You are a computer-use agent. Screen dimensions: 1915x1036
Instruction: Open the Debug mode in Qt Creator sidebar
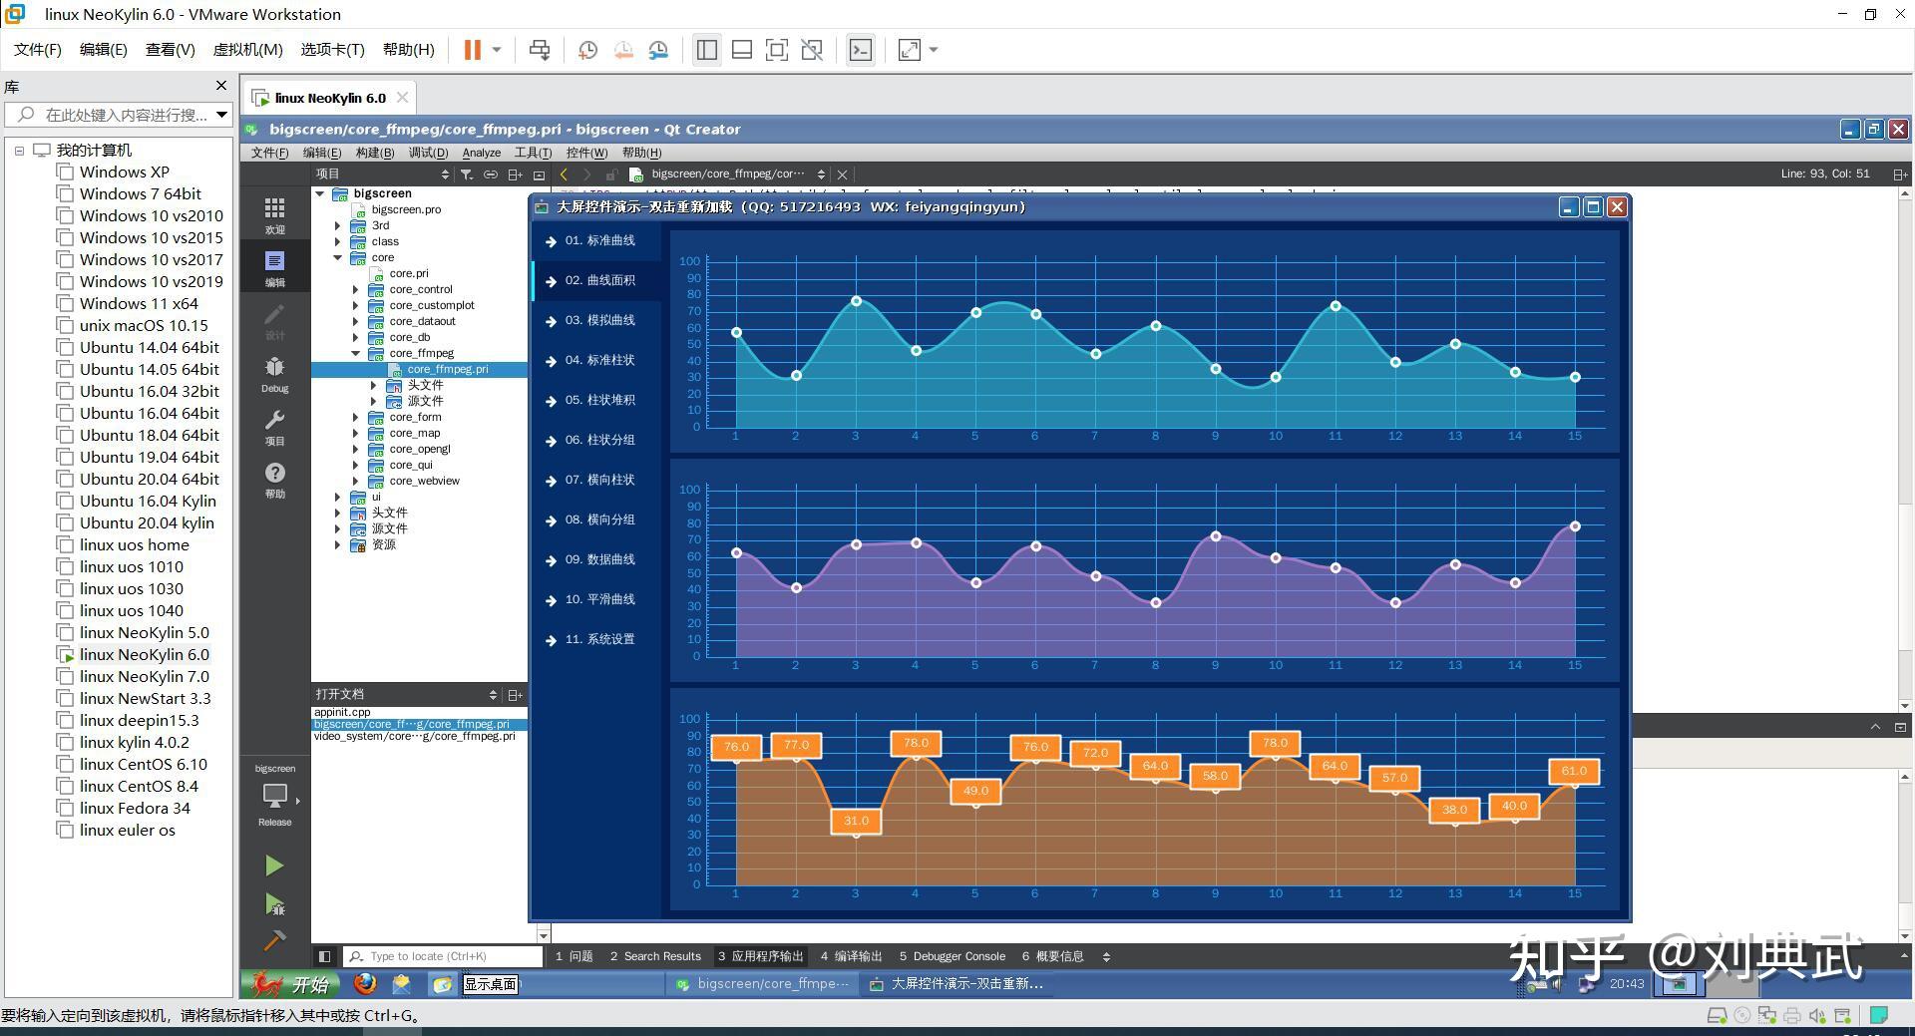[x=274, y=374]
